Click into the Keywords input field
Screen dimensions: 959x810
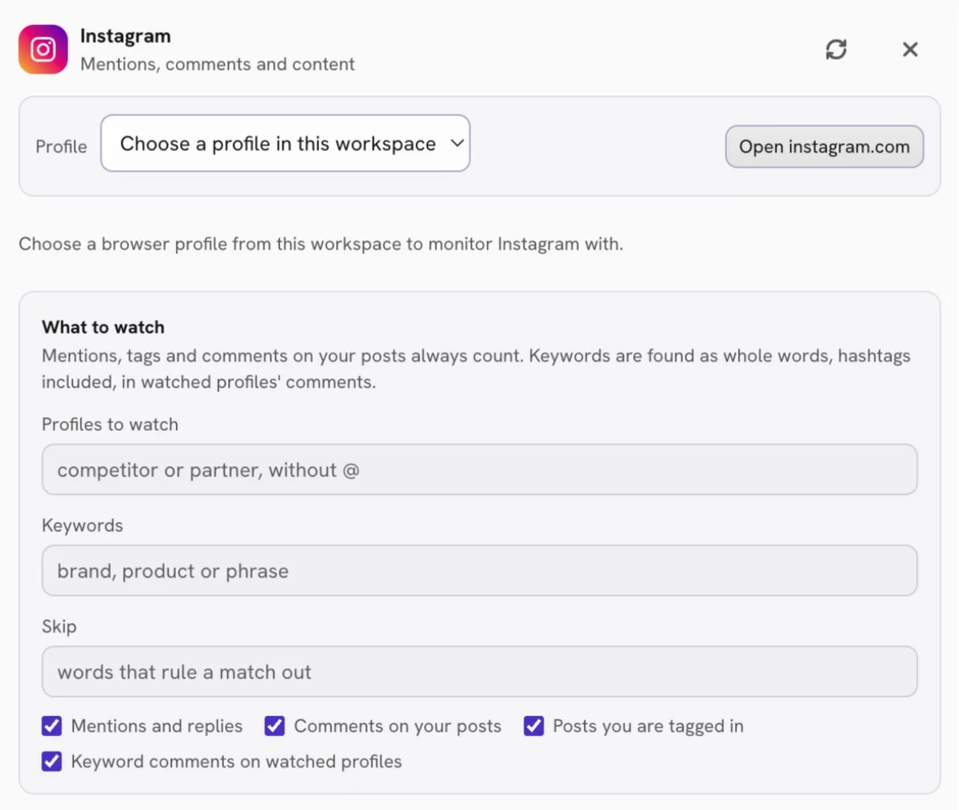(479, 571)
